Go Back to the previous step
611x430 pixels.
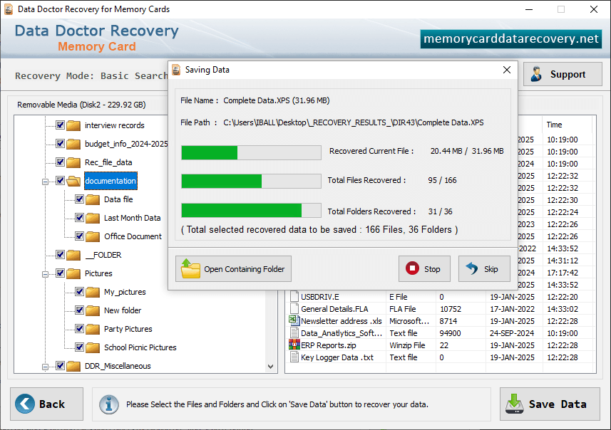47,404
